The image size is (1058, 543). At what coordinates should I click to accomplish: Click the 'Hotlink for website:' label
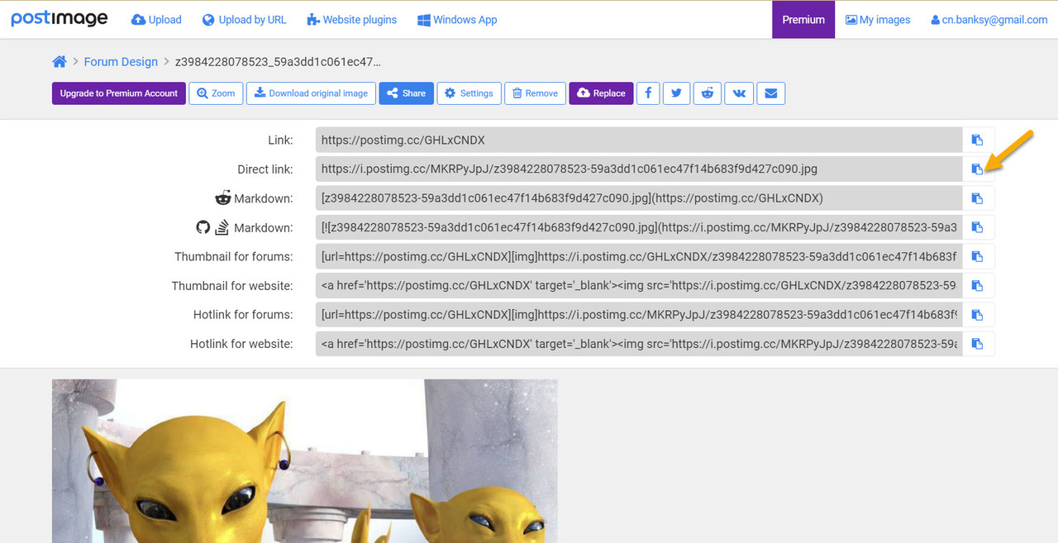pos(241,344)
